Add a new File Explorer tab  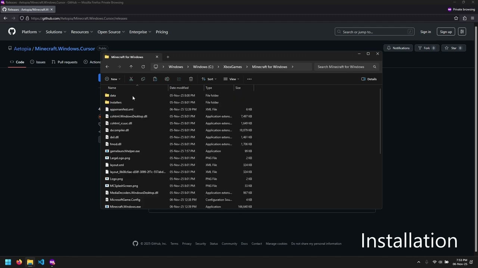tap(168, 57)
